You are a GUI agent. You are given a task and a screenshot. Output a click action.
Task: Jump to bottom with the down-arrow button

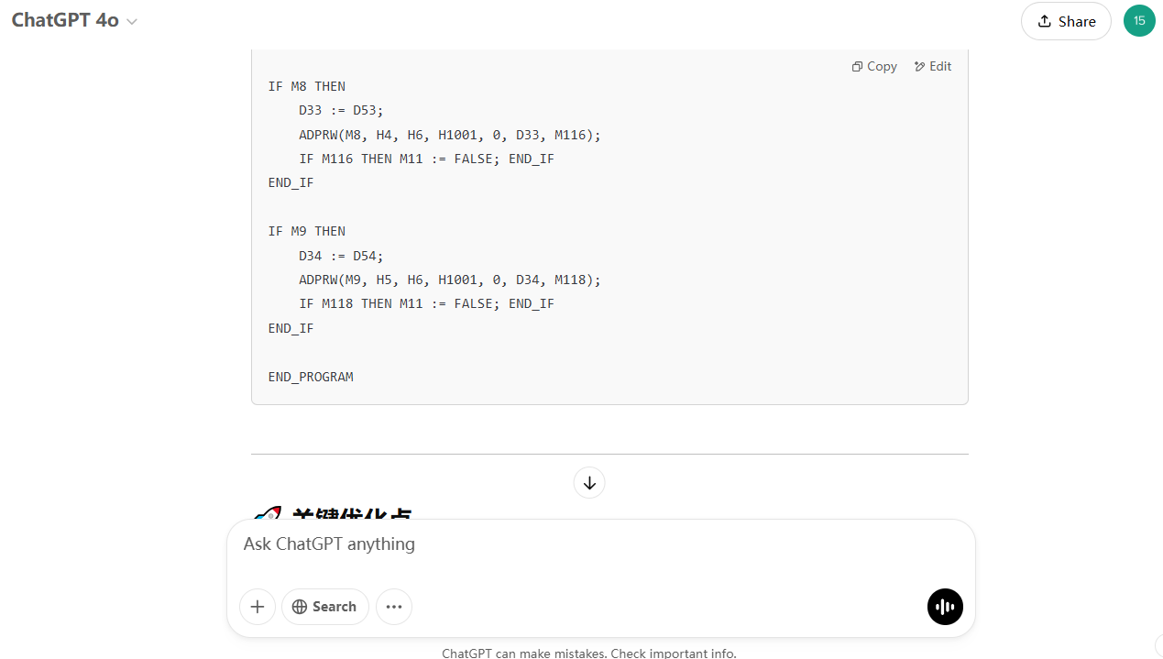[589, 483]
